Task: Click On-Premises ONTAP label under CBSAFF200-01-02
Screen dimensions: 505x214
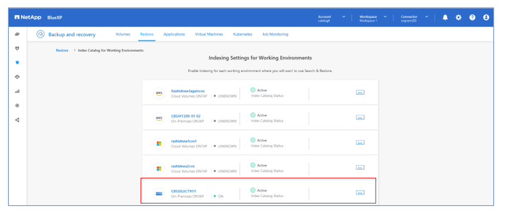Action: 187,121
